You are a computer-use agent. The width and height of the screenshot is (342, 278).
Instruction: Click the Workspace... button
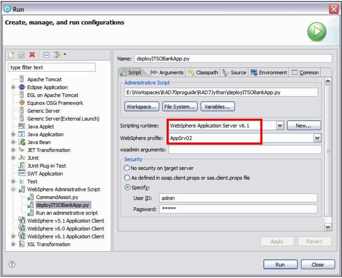tap(142, 107)
